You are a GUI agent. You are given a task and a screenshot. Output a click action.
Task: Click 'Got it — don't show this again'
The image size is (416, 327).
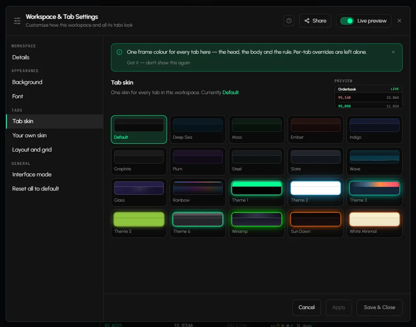(x=158, y=63)
